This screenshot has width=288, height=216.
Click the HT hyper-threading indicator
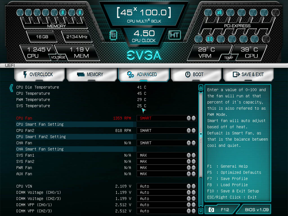point(174,35)
